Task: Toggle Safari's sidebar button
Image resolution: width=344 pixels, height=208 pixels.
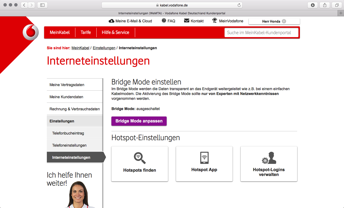Action: 42,5
